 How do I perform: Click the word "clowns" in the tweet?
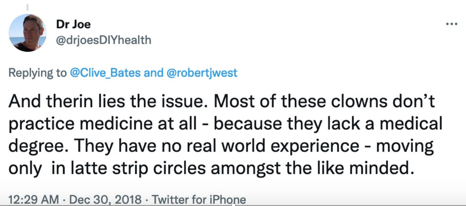(359, 101)
